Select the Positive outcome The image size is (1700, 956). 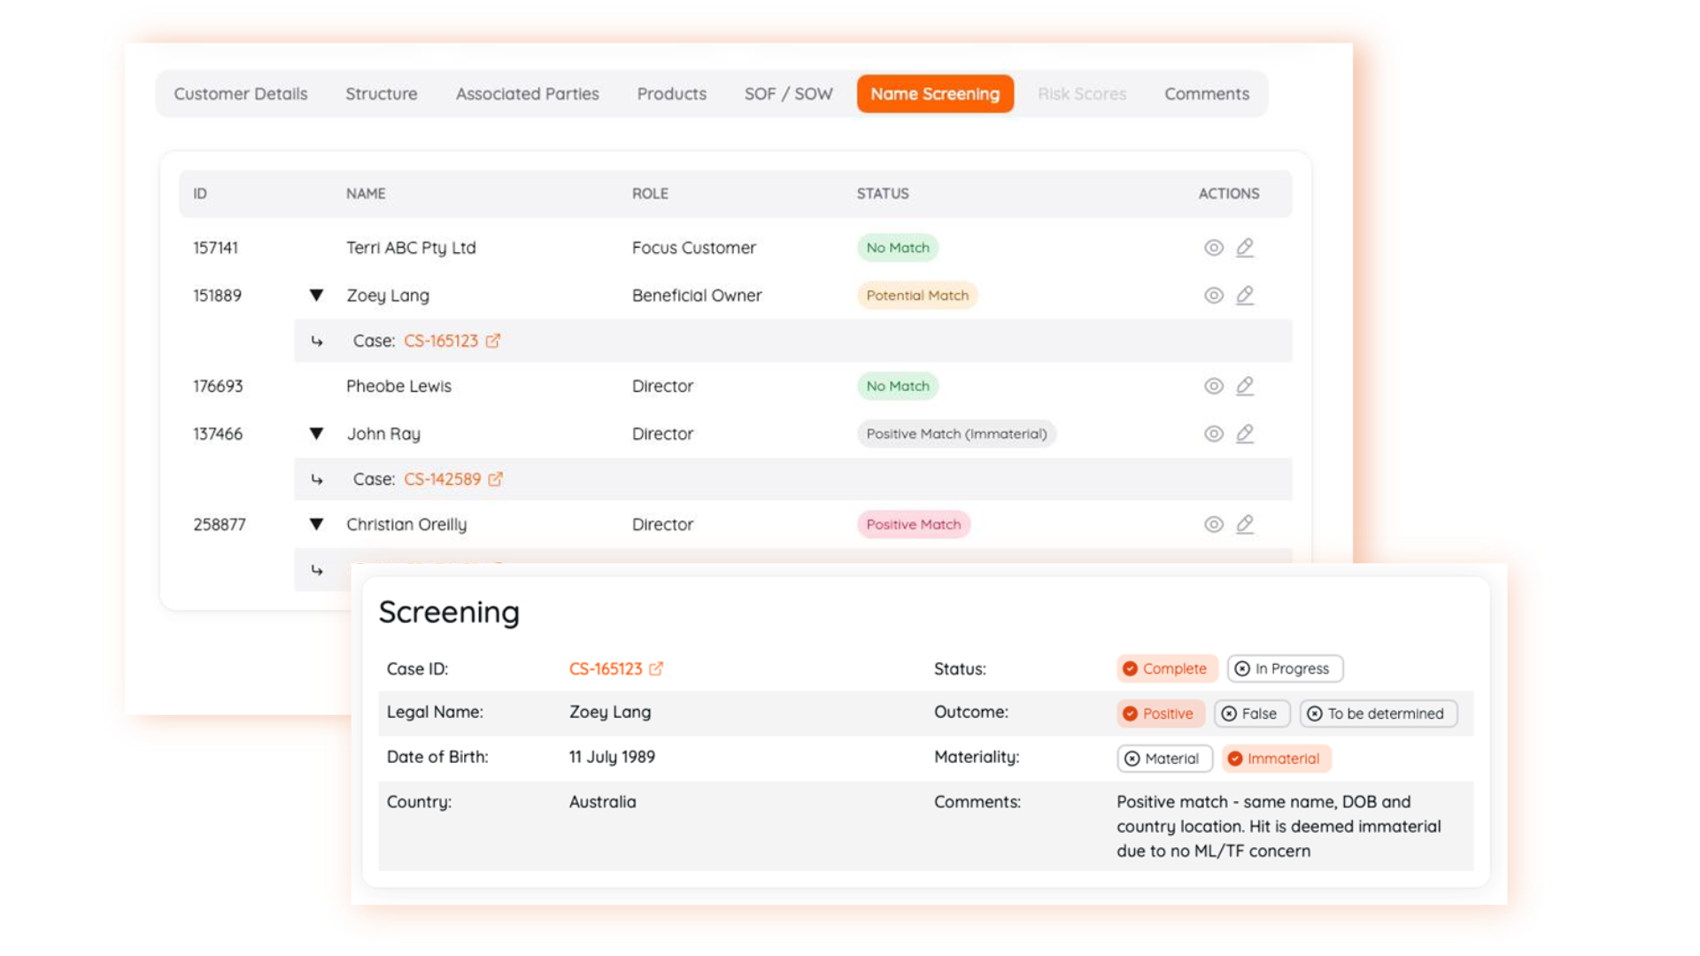tap(1160, 713)
